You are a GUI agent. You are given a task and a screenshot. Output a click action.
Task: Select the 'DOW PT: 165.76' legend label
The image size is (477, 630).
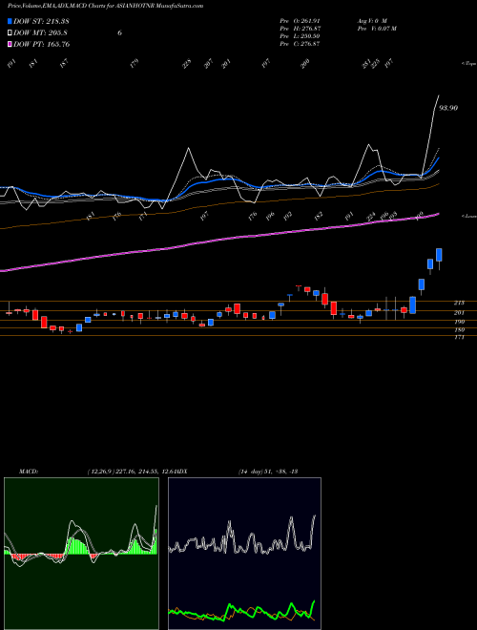coord(42,44)
